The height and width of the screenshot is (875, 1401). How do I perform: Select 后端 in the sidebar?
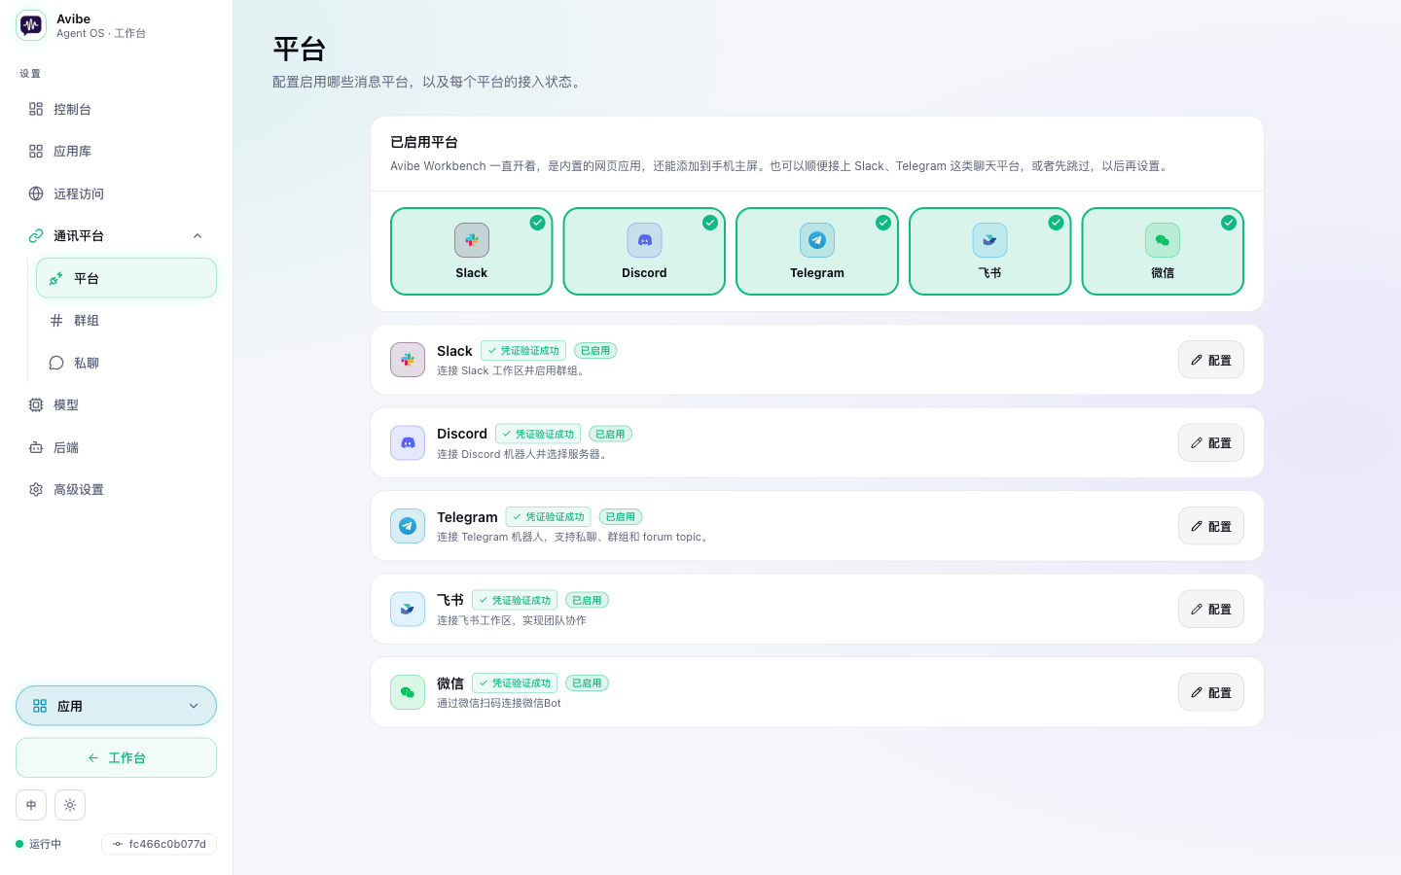pyautogui.click(x=116, y=447)
